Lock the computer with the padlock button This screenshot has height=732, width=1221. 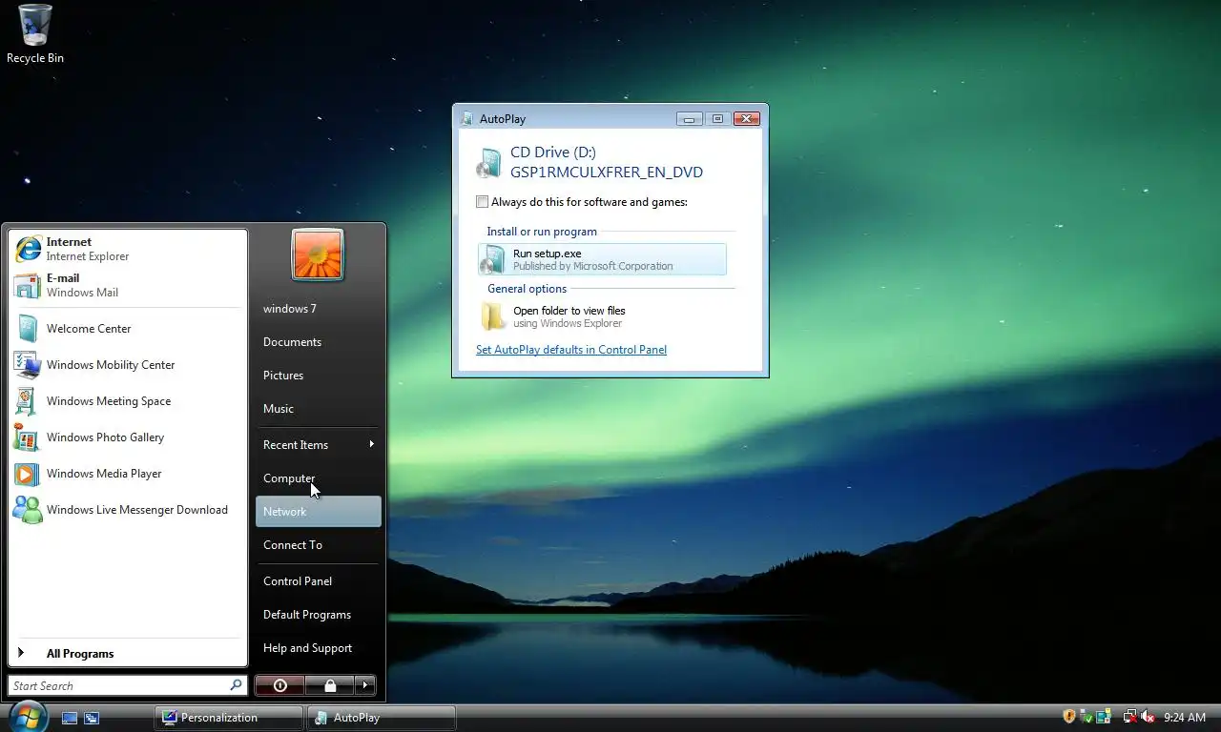[330, 685]
